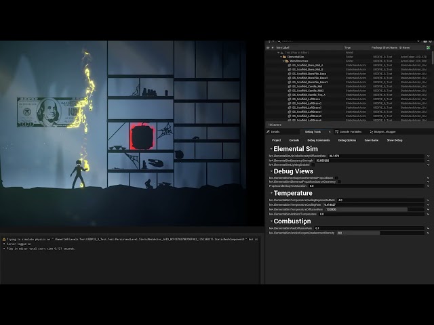The height and width of the screenshot is (325, 434).
Task: Click the outliner vertical scrollbar
Action: pos(433,57)
